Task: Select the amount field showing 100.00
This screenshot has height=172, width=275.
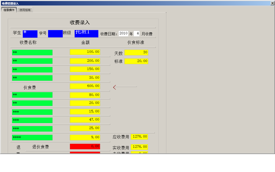Action: (85, 52)
